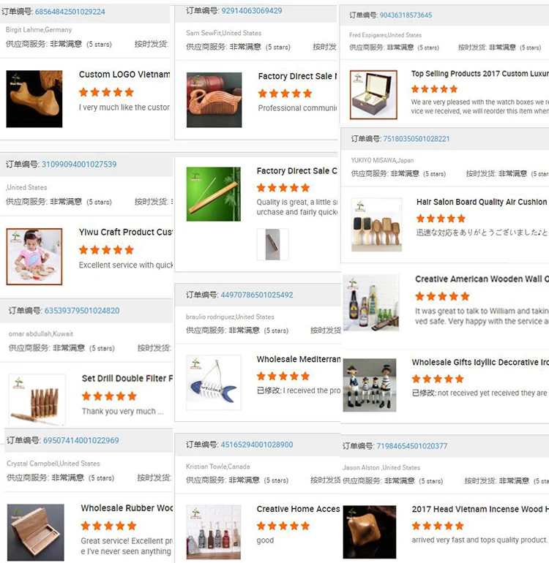Click the wooden card box product thumbnail

(36, 532)
